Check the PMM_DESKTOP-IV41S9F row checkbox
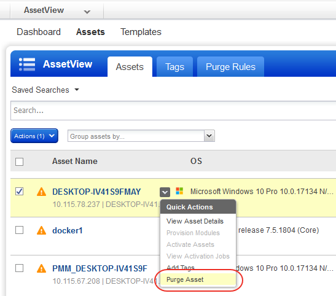This screenshot has height=296, width=336. point(19,268)
